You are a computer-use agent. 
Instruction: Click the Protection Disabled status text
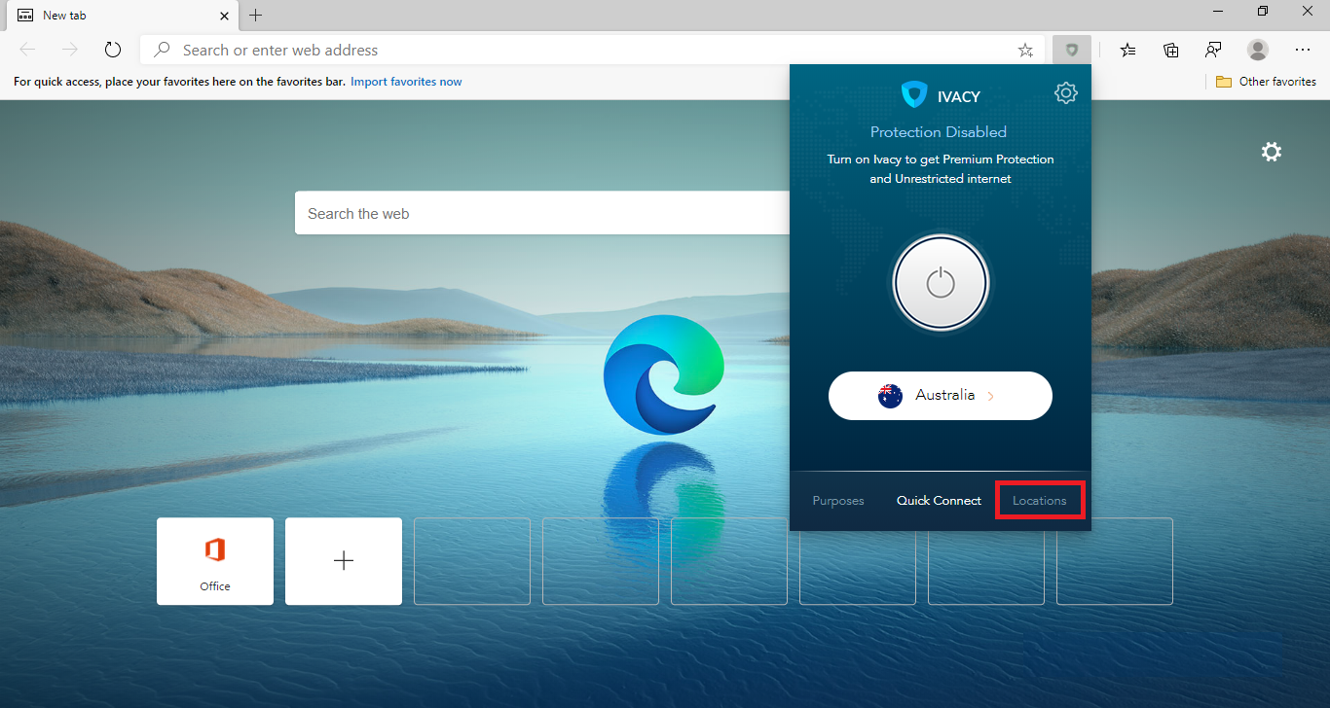coord(939,132)
